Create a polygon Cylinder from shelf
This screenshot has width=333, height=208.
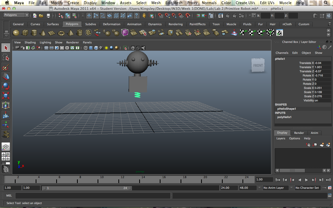point(34,33)
